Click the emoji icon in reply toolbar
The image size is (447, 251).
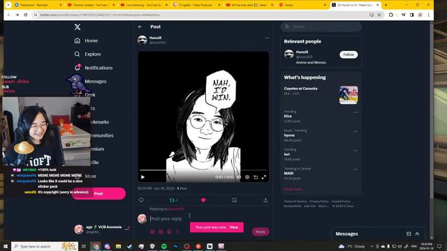(177, 231)
